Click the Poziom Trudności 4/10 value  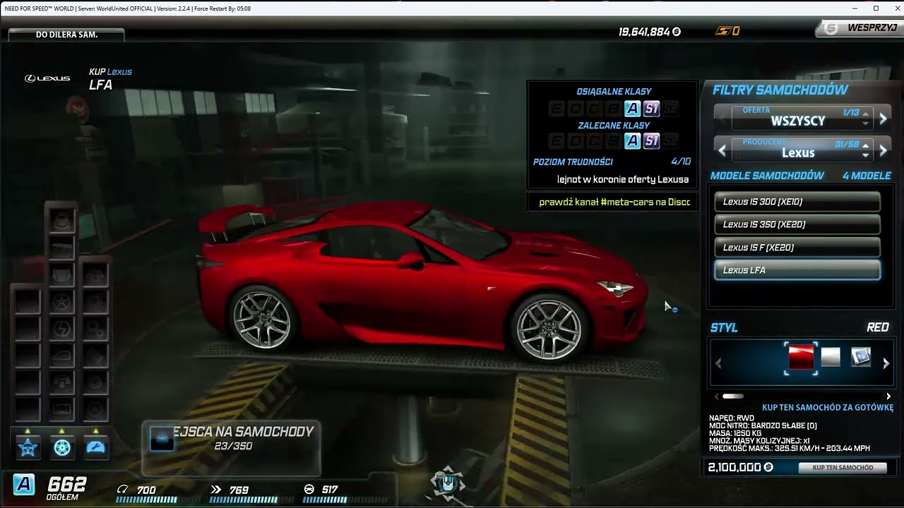tap(681, 162)
